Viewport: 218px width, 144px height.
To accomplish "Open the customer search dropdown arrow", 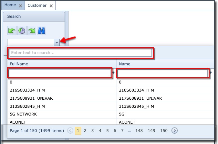I will coord(57,42).
